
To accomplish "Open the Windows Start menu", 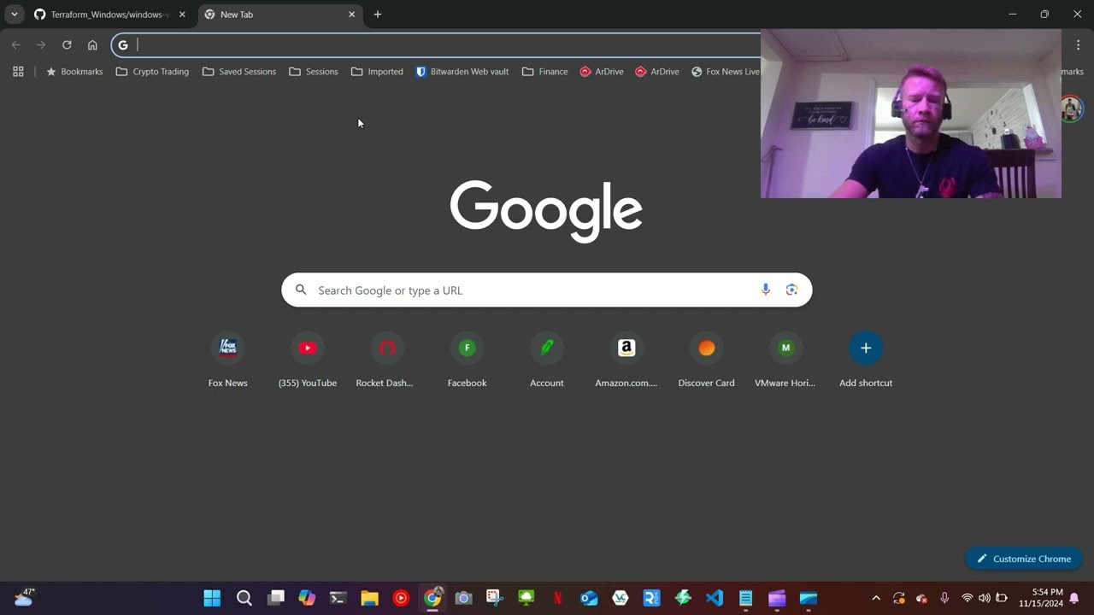I will tap(212, 598).
